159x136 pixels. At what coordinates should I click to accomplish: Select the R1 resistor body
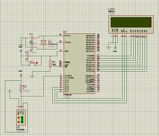pos(50,64)
